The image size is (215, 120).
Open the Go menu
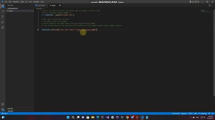26,2
